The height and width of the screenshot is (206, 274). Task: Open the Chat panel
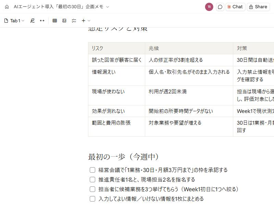pyautogui.click(x=235, y=7)
